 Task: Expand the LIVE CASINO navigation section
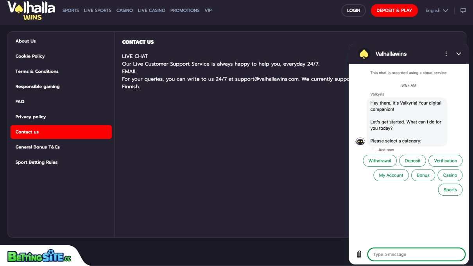point(152,11)
